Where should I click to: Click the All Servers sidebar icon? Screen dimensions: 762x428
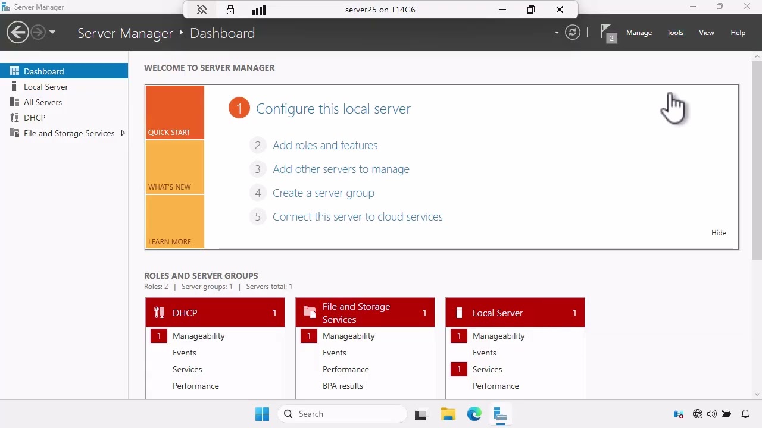(14, 102)
